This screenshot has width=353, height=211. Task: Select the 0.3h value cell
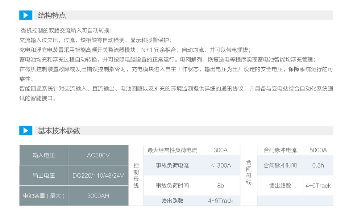318,165
